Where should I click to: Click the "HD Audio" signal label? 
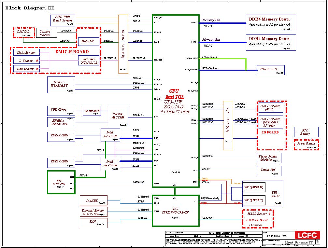(x=138, y=115)
